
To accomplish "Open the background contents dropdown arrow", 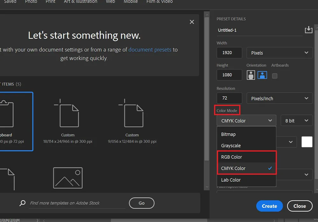I will [291, 142].
